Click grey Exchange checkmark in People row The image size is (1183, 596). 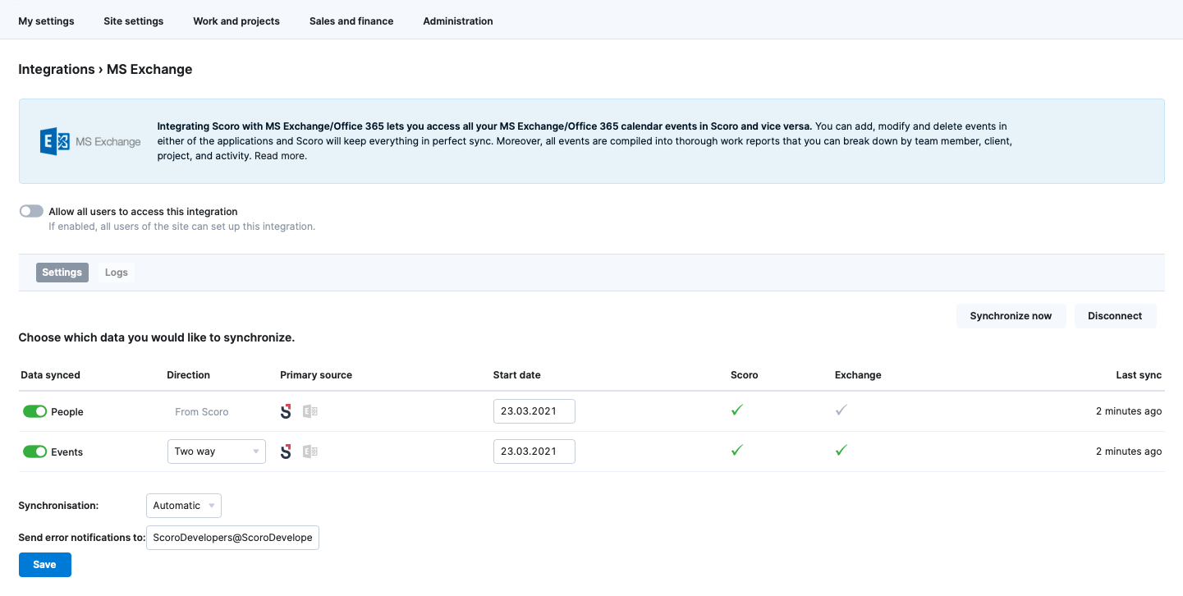(841, 410)
